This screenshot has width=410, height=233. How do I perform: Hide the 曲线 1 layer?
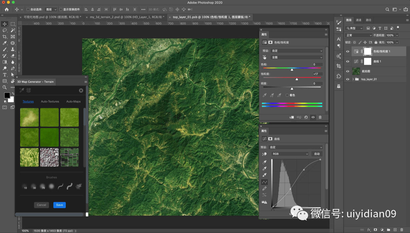click(348, 61)
